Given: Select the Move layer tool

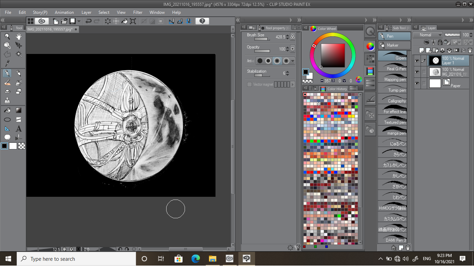Looking at the screenshot, I should click(19, 45).
